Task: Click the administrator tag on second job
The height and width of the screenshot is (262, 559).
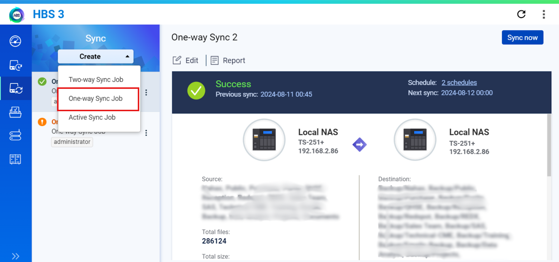Action: pos(72,142)
